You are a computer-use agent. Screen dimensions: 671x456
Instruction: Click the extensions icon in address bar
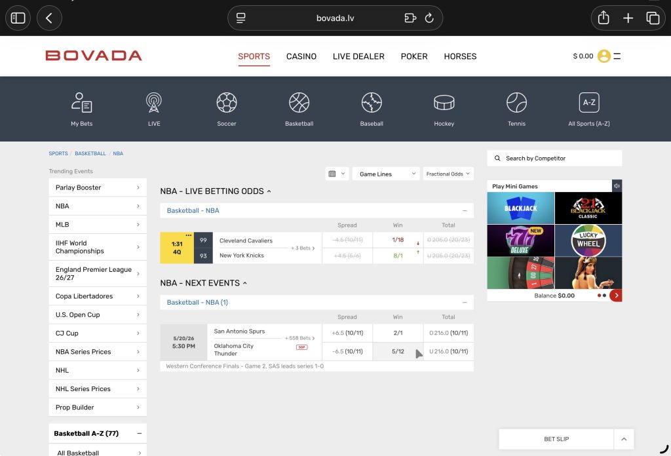click(410, 18)
